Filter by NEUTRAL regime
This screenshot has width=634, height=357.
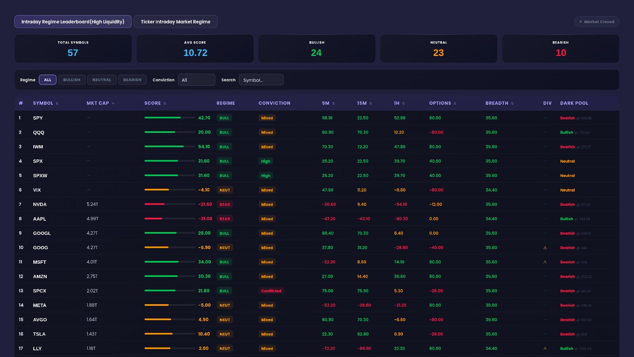click(x=102, y=80)
